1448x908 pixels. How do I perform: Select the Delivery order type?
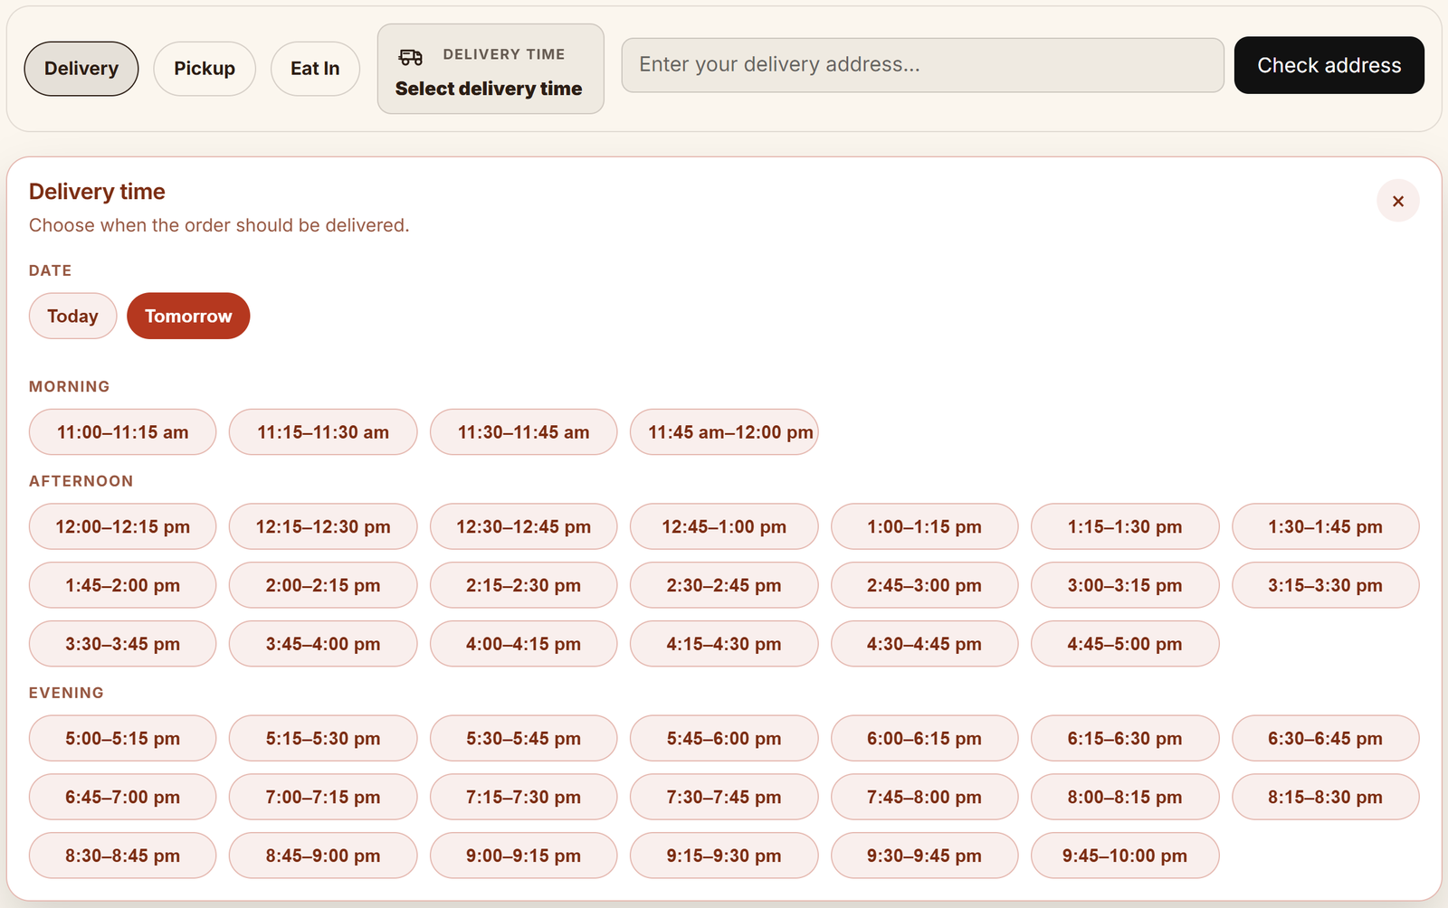point(81,69)
